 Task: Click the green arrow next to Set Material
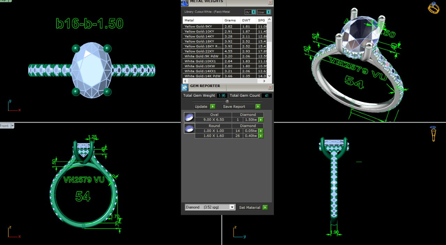click(x=265, y=207)
